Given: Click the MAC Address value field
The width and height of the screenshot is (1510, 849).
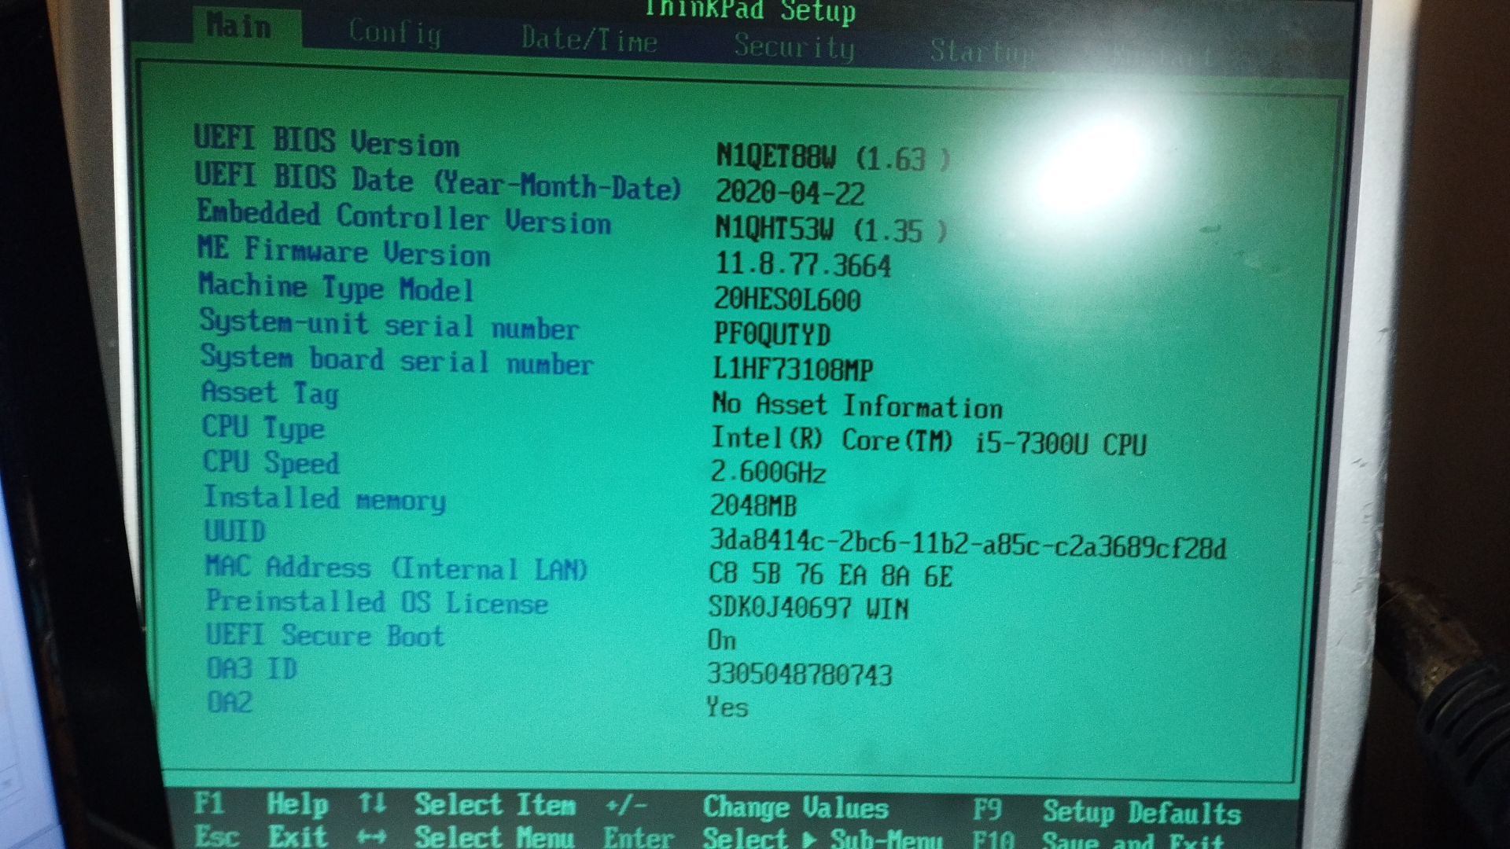Looking at the screenshot, I should [x=830, y=575].
